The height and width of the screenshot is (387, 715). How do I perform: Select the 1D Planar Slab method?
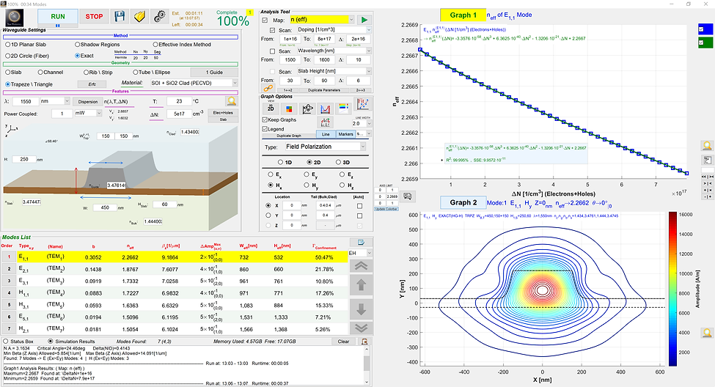point(8,45)
